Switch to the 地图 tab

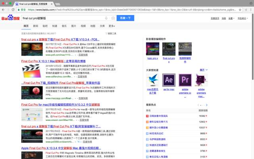tap(92, 26)
